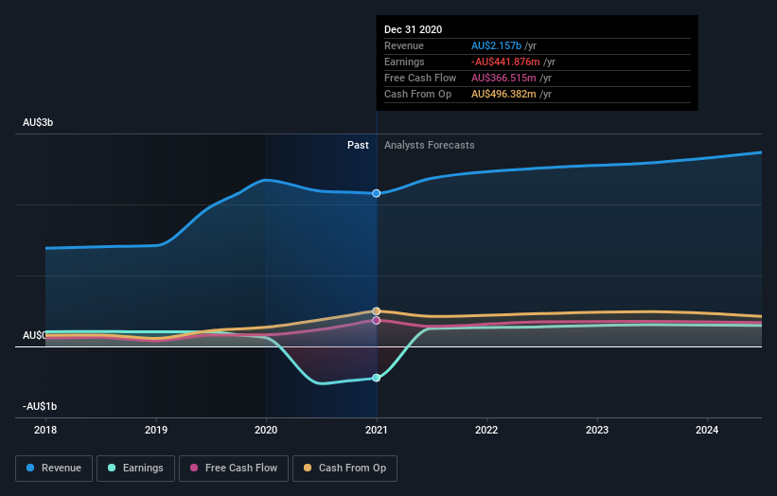The height and width of the screenshot is (496, 777).
Task: Click the 2023 x-axis label
Action: 597,430
